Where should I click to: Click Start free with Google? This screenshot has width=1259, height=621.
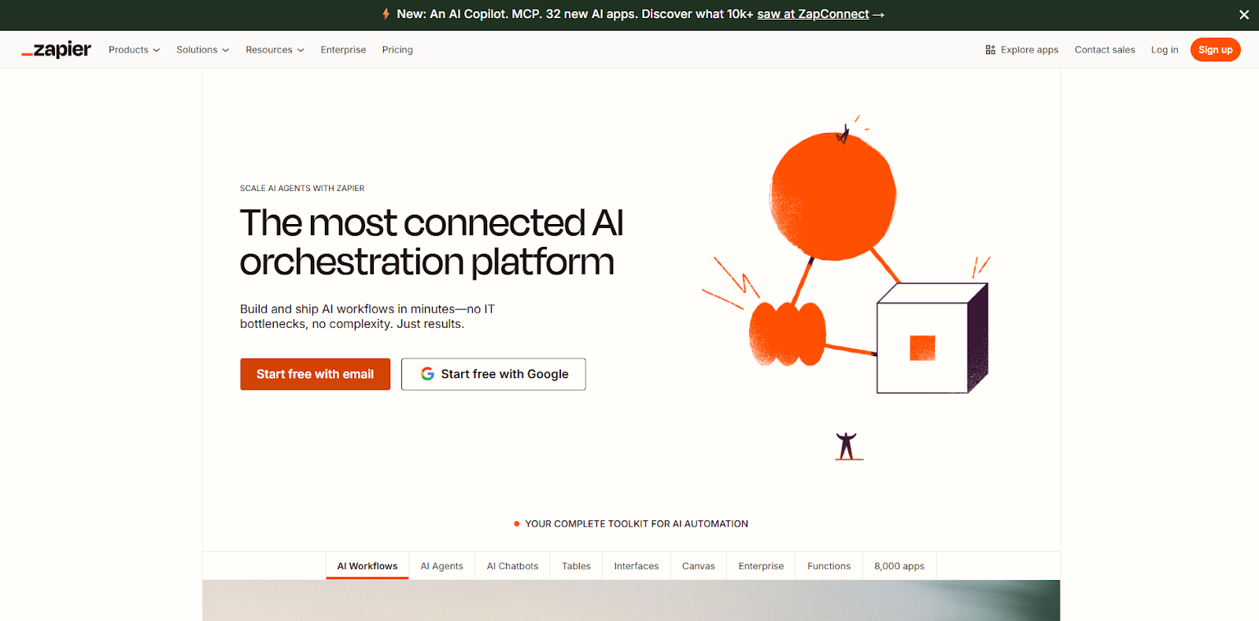click(493, 374)
